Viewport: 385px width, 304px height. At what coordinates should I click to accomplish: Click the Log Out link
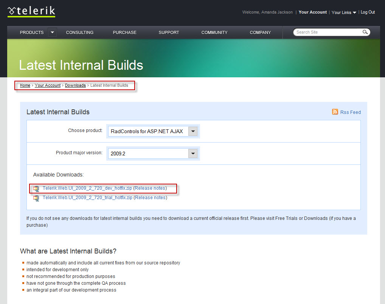[368, 12]
